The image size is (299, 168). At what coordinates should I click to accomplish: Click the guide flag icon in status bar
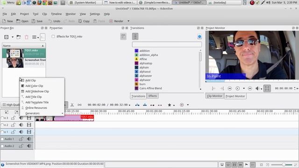click(x=246, y=165)
